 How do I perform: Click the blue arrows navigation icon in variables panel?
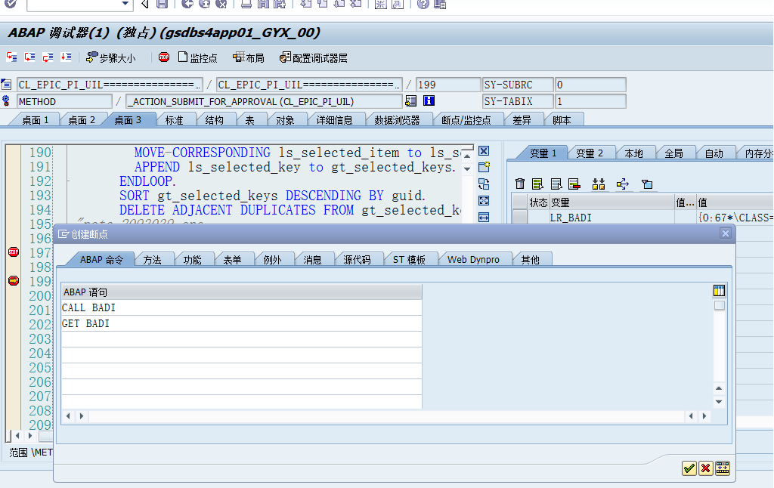point(623,184)
